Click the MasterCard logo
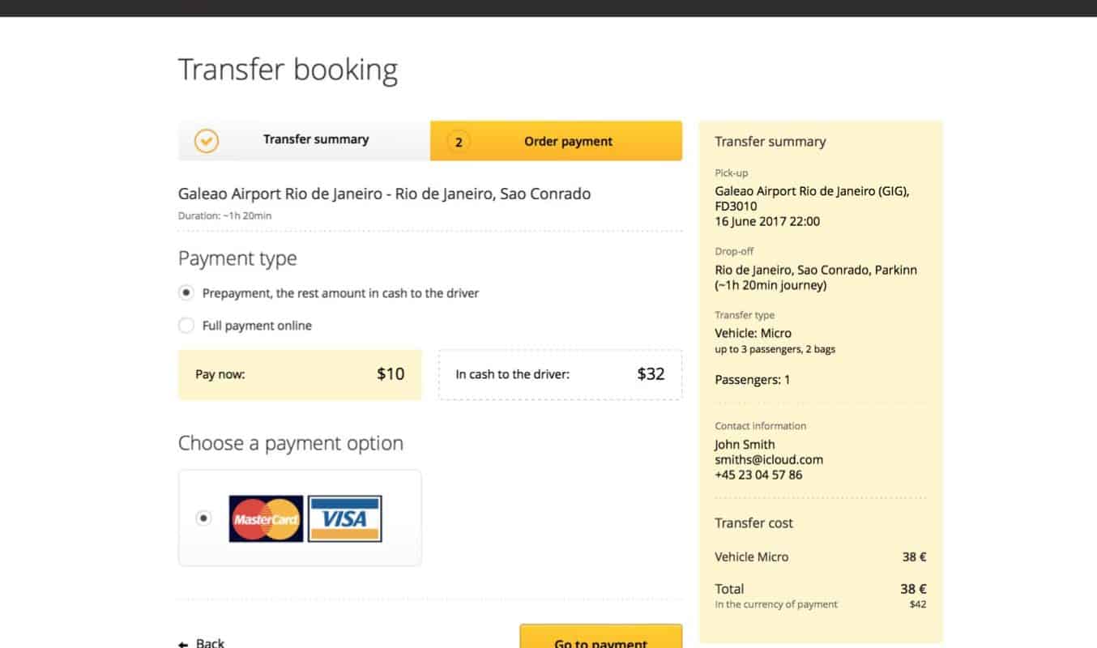 point(266,518)
